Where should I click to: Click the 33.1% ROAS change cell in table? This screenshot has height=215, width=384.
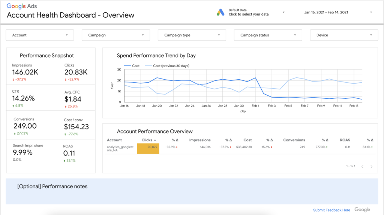coord(367,147)
